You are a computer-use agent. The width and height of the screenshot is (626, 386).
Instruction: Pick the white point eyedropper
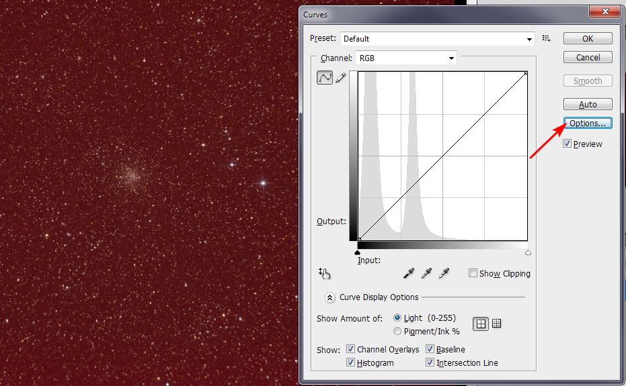(x=443, y=273)
